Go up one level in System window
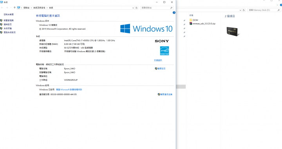This screenshot has height=149, width=282. tap(14, 8)
